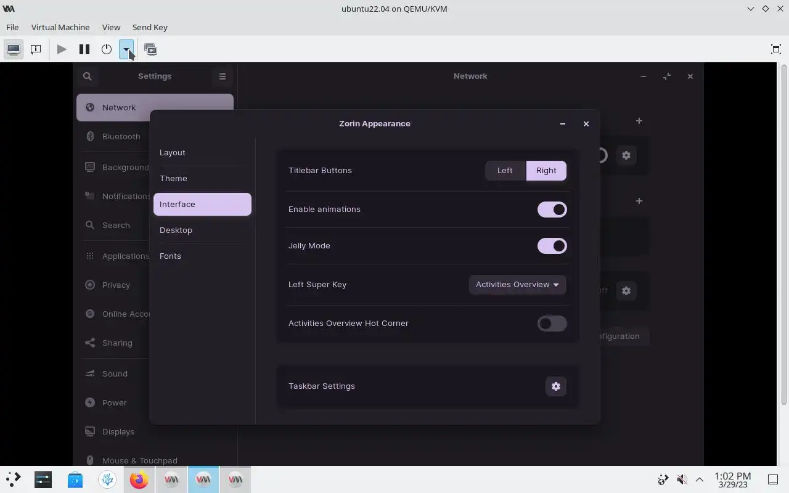The image size is (789, 493).
Task: Open Taskbar Settings gear button
Action: pos(556,386)
